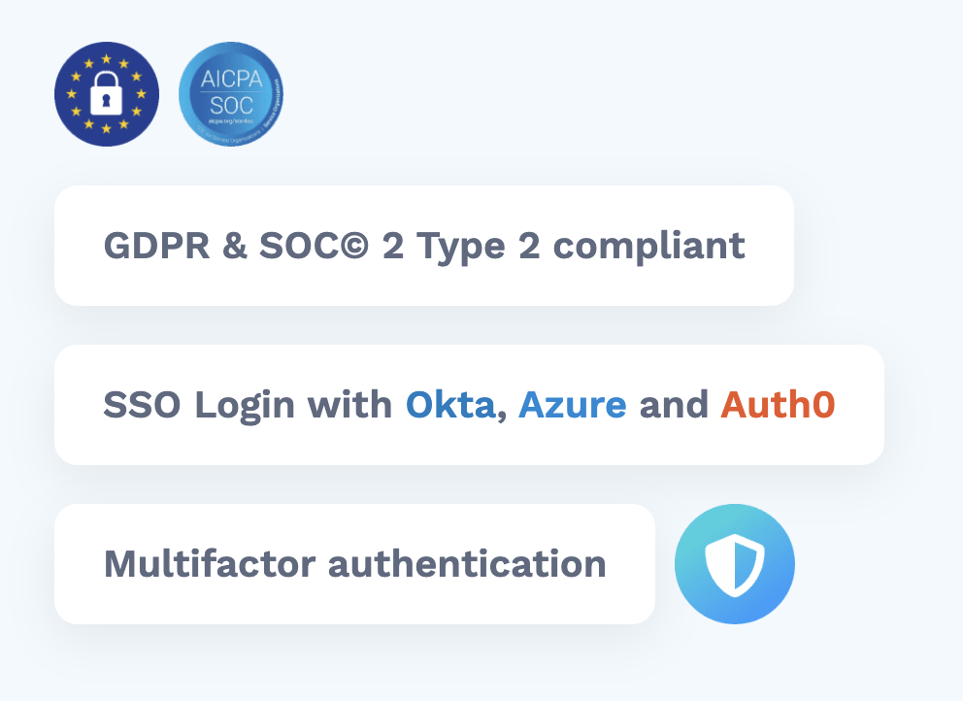This screenshot has width=963, height=701.
Task: Click the top yellow star on EU badge
Action: [x=106, y=59]
